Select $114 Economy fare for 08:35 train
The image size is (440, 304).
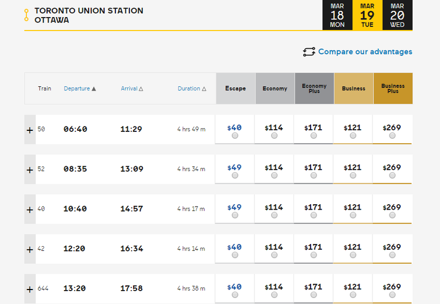coord(274,176)
